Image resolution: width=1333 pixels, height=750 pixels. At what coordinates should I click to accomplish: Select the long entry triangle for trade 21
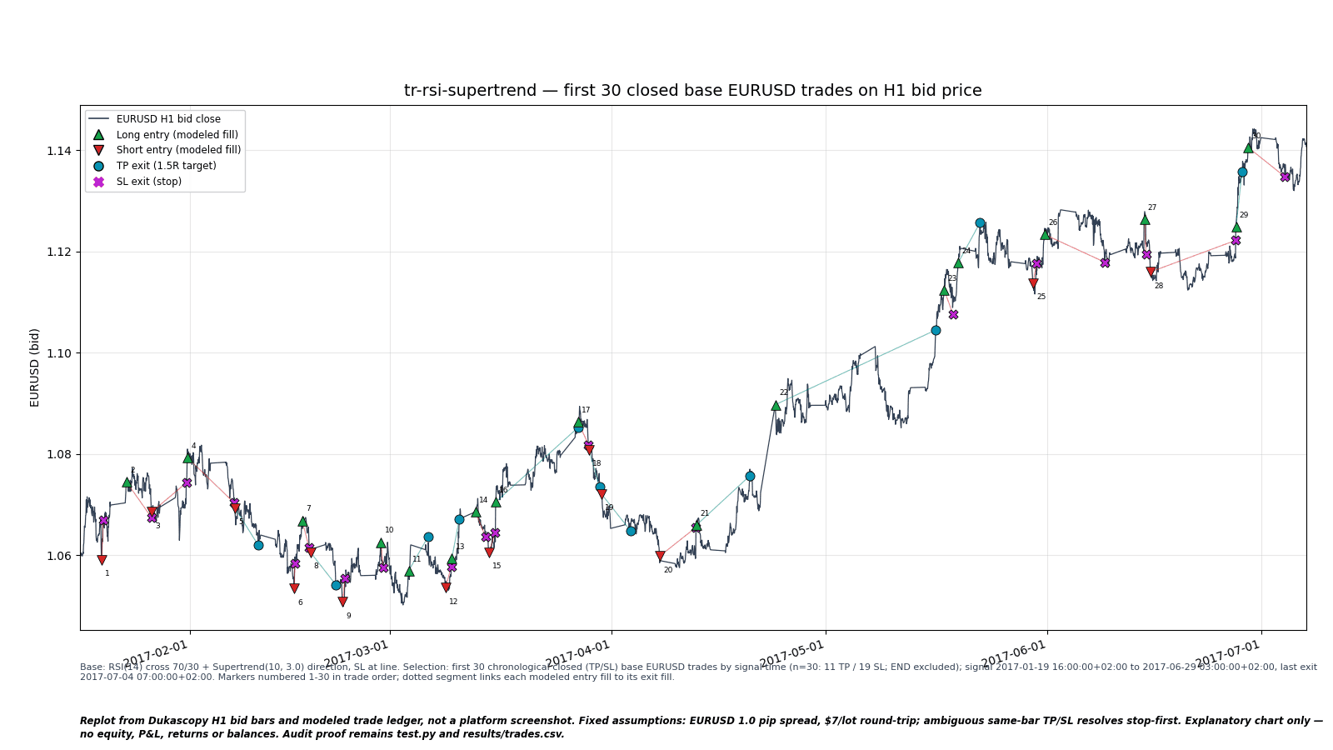point(696,525)
